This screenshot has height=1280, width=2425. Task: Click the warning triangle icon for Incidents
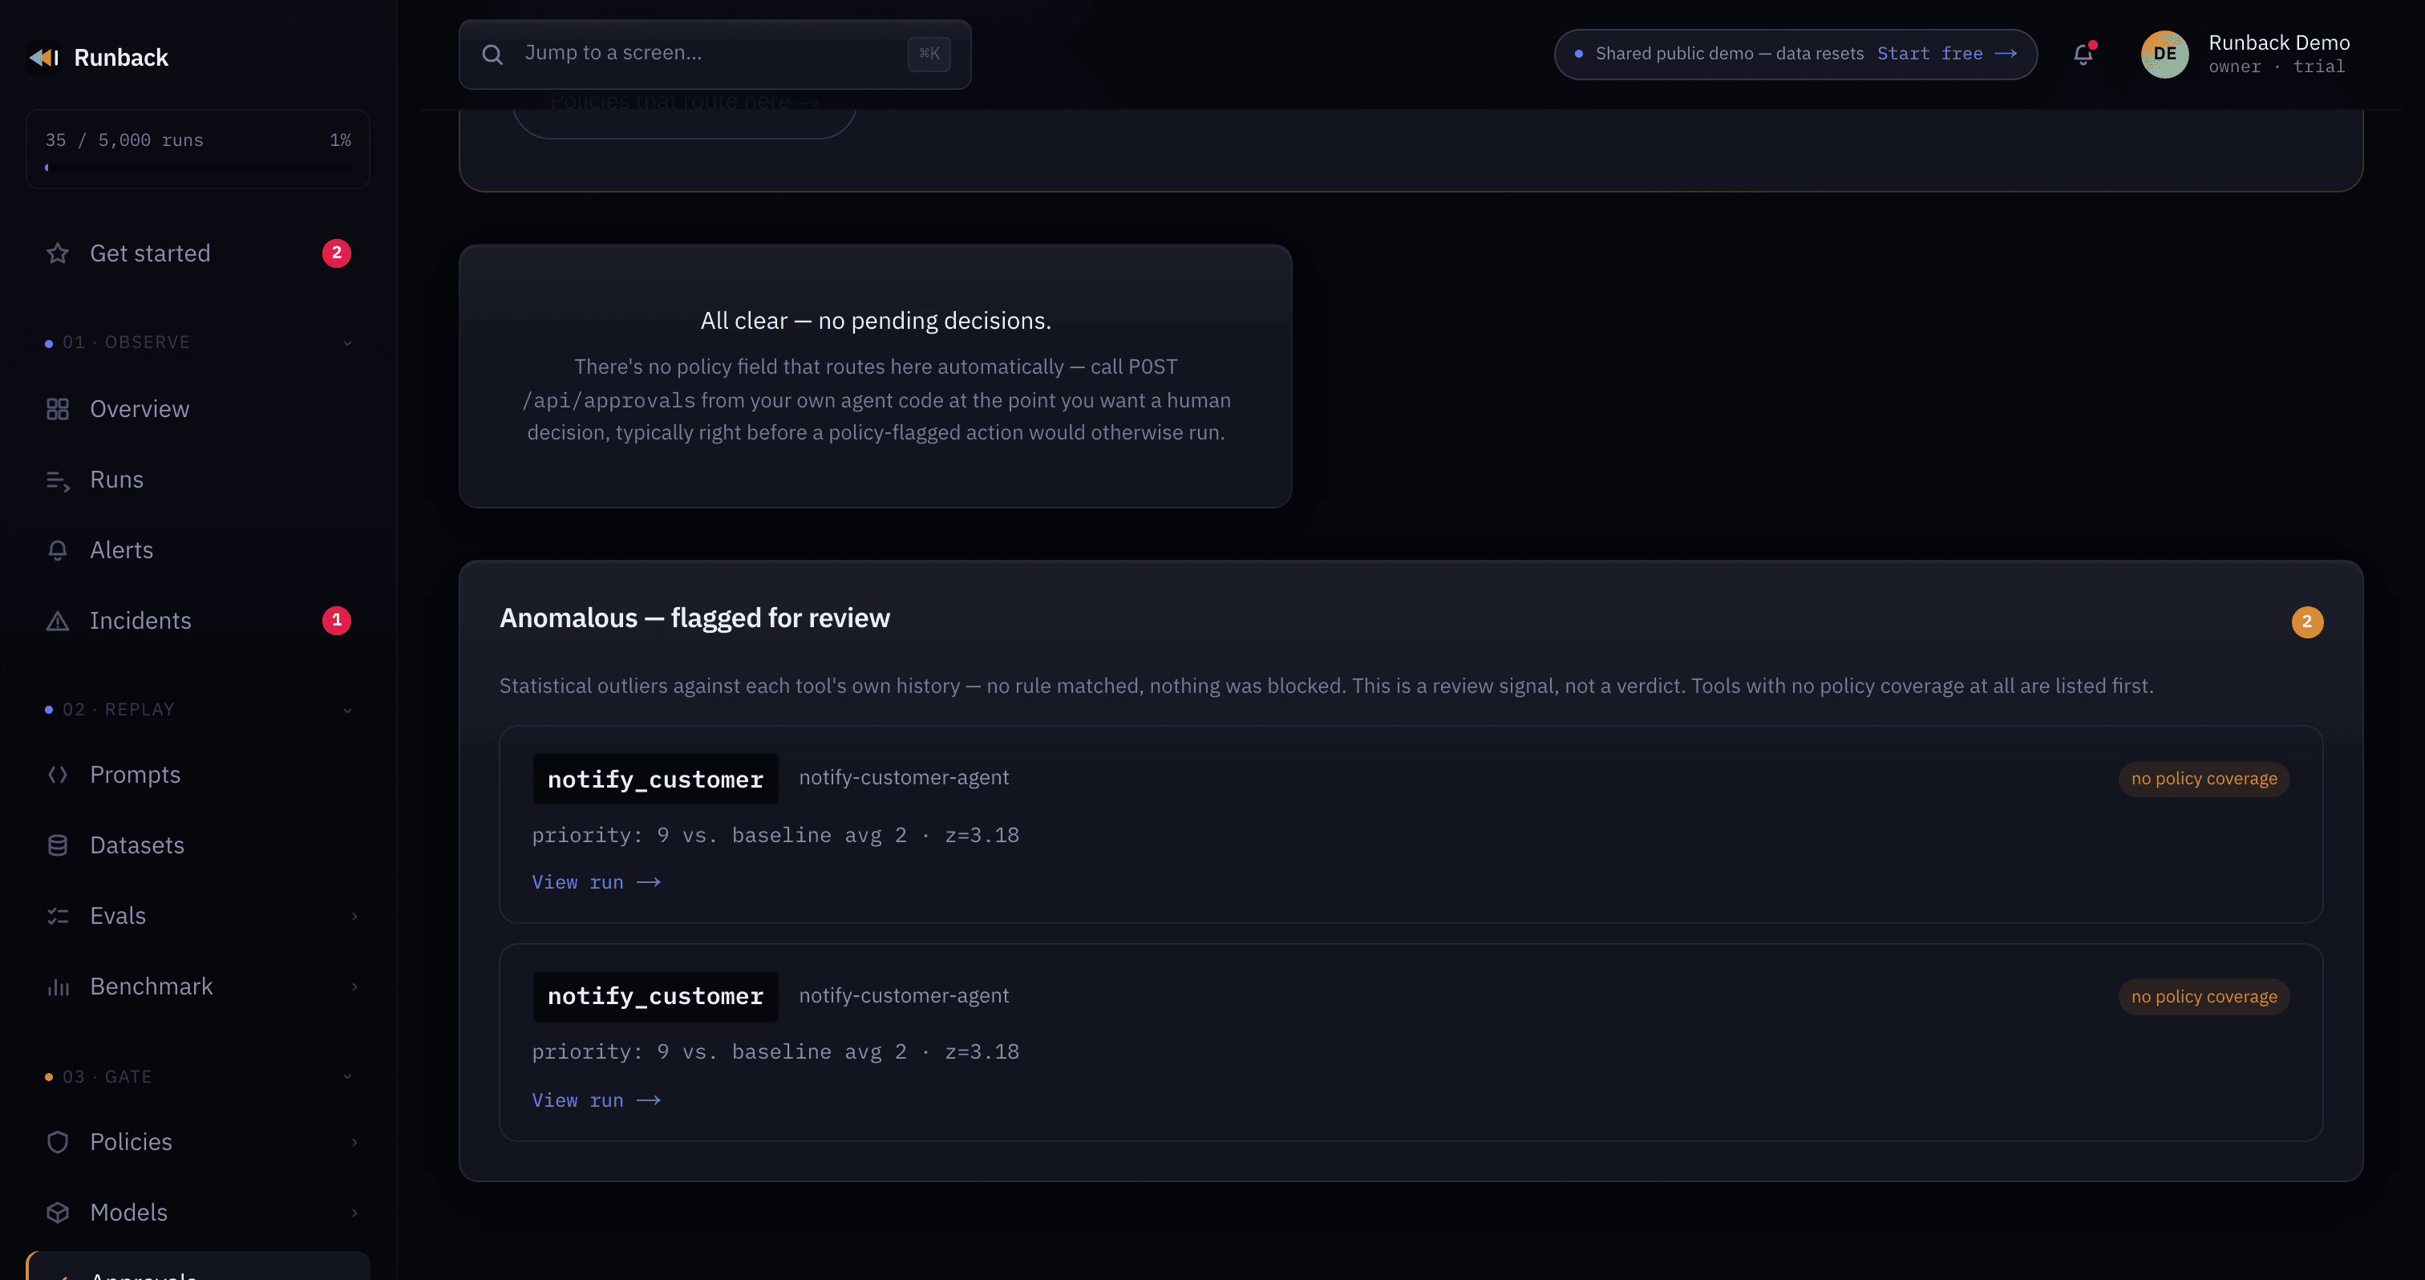[x=58, y=622]
